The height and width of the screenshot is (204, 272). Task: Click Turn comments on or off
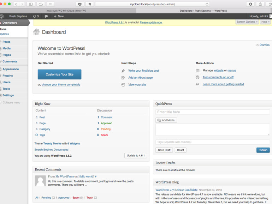pos(218,77)
